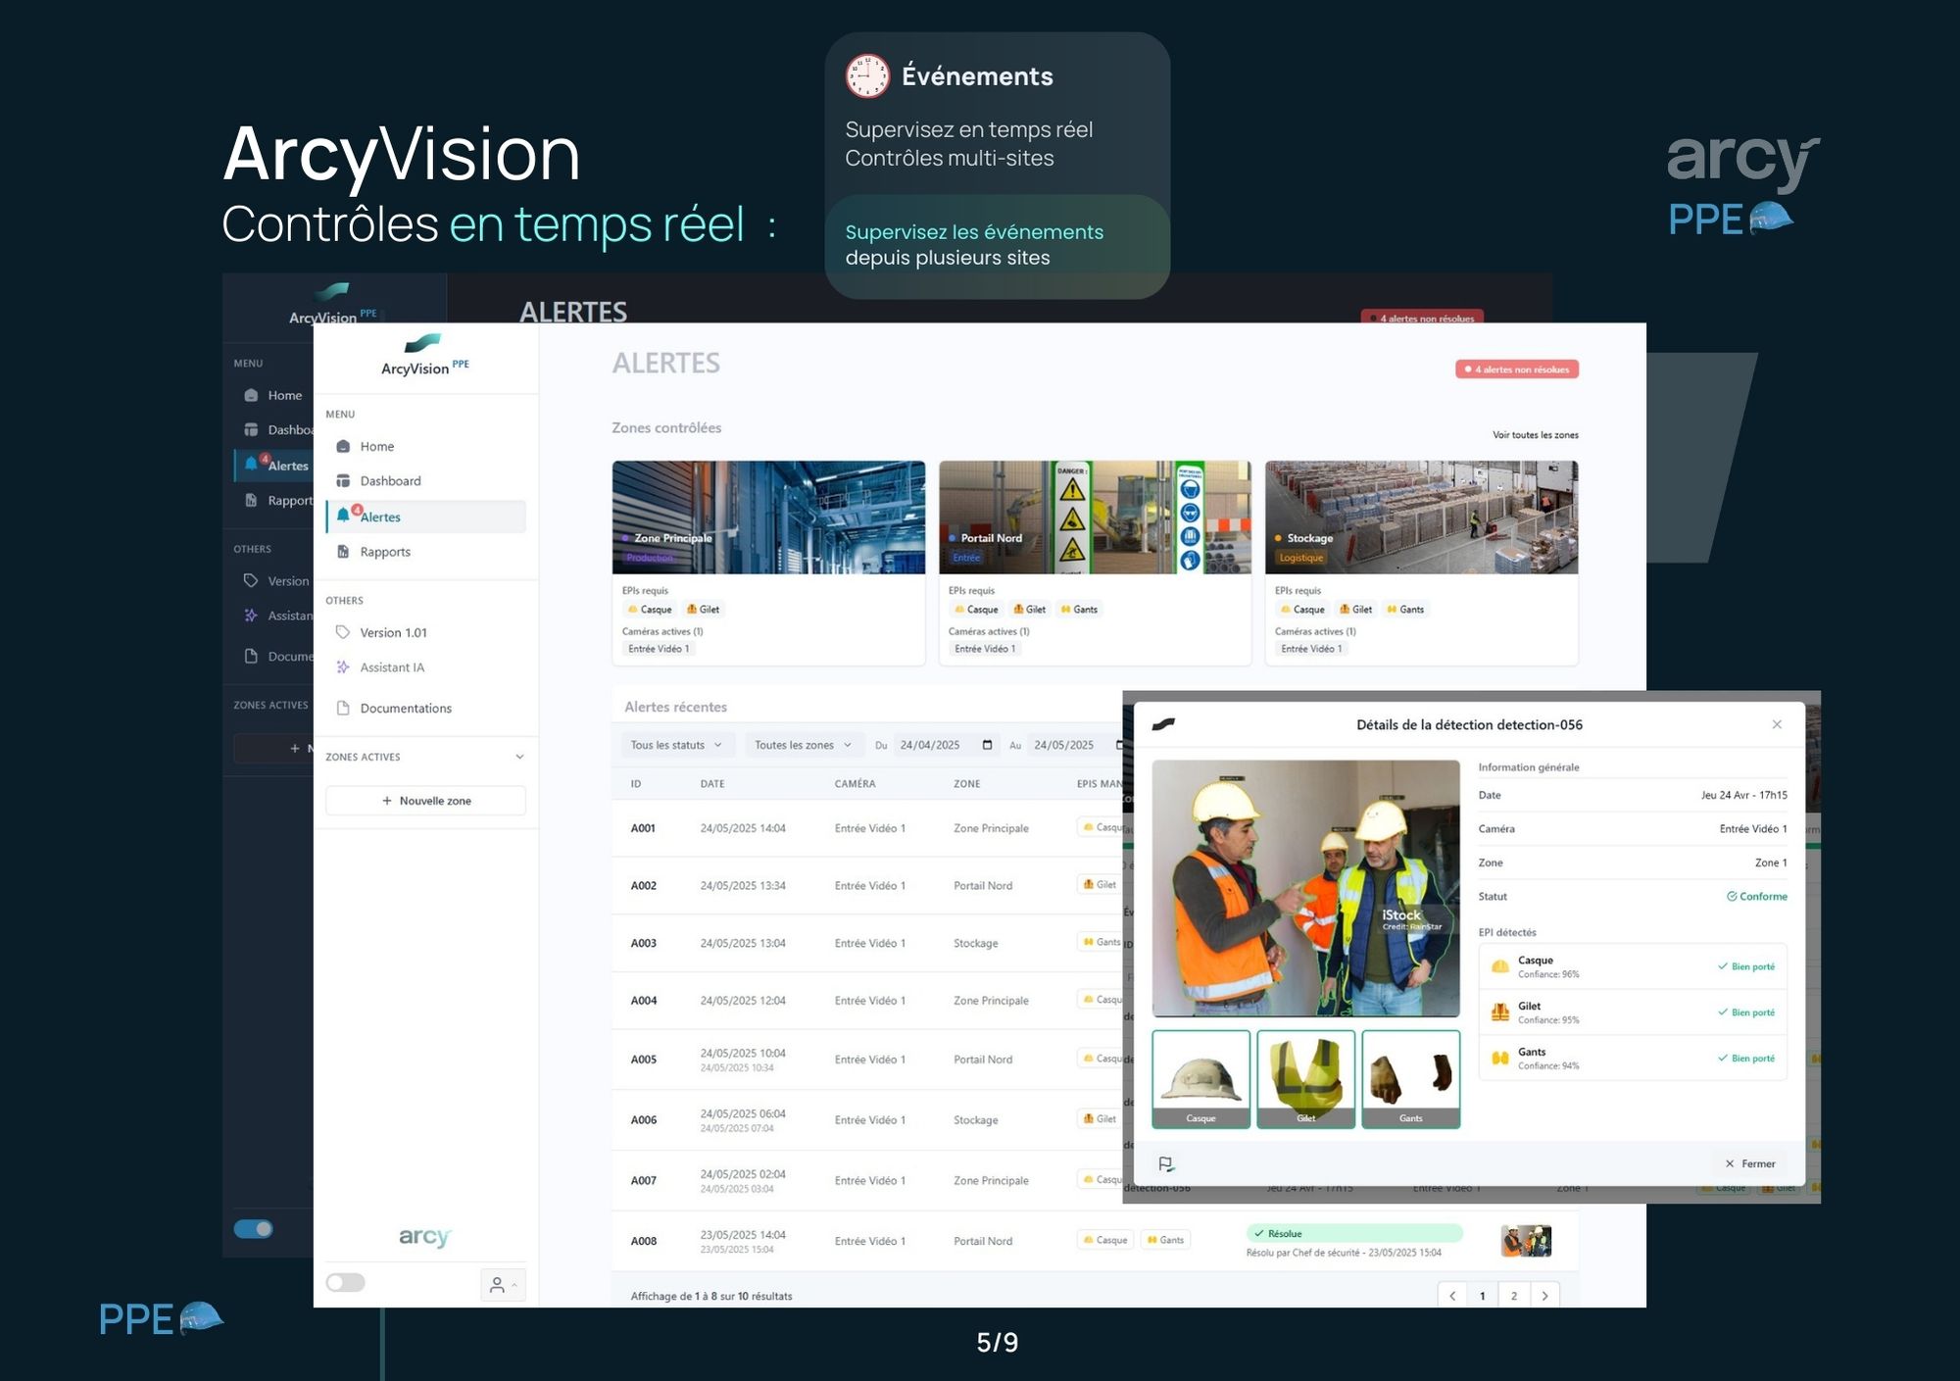Image resolution: width=1960 pixels, height=1381 pixels.
Task: Select the Casque detection crop thumbnail
Action: (x=1201, y=1079)
